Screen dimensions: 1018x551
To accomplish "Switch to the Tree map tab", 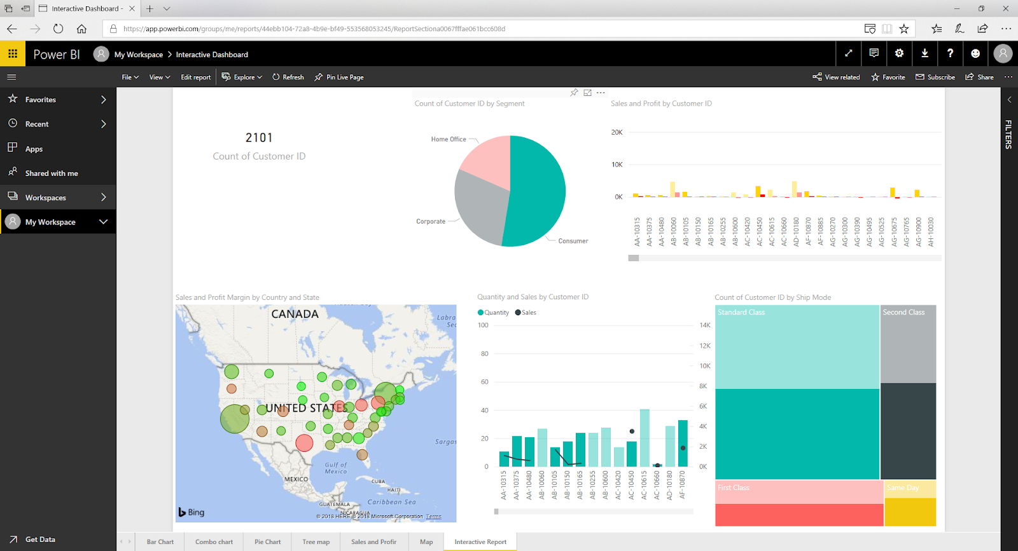I will [316, 542].
